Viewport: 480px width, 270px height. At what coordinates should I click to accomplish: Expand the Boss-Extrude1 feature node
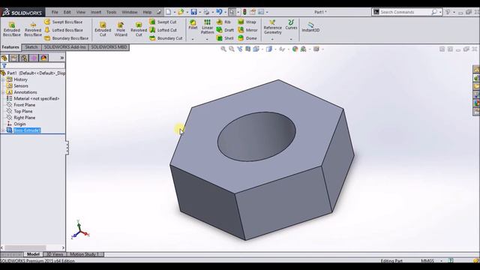(x=3, y=130)
